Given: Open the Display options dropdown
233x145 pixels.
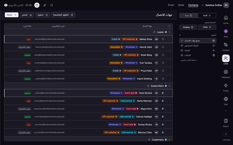Looking at the screenshot, I should click(188, 27).
